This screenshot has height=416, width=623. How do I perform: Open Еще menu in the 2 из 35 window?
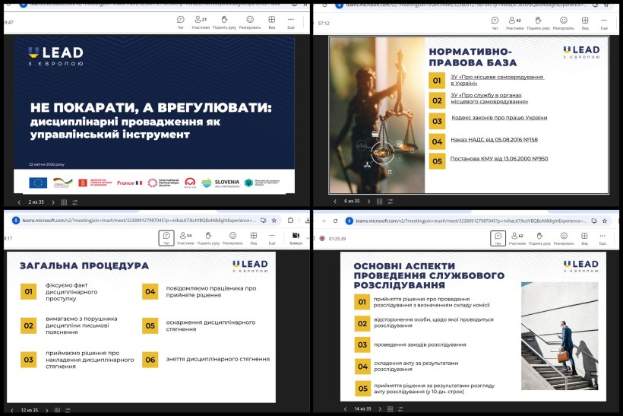click(291, 22)
